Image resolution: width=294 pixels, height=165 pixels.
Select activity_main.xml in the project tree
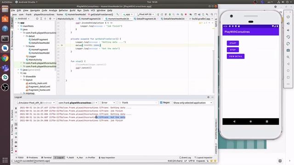pos(36,83)
